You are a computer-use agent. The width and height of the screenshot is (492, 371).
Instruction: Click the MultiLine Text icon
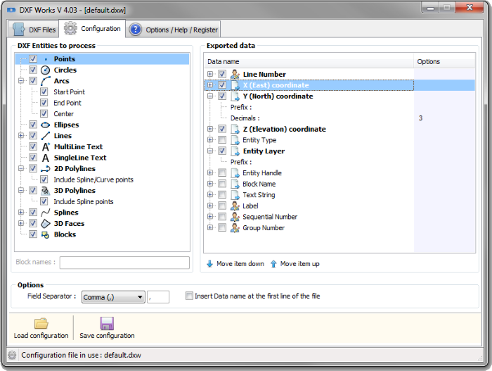point(46,147)
